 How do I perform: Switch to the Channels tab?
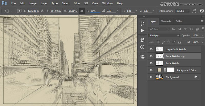166,21
